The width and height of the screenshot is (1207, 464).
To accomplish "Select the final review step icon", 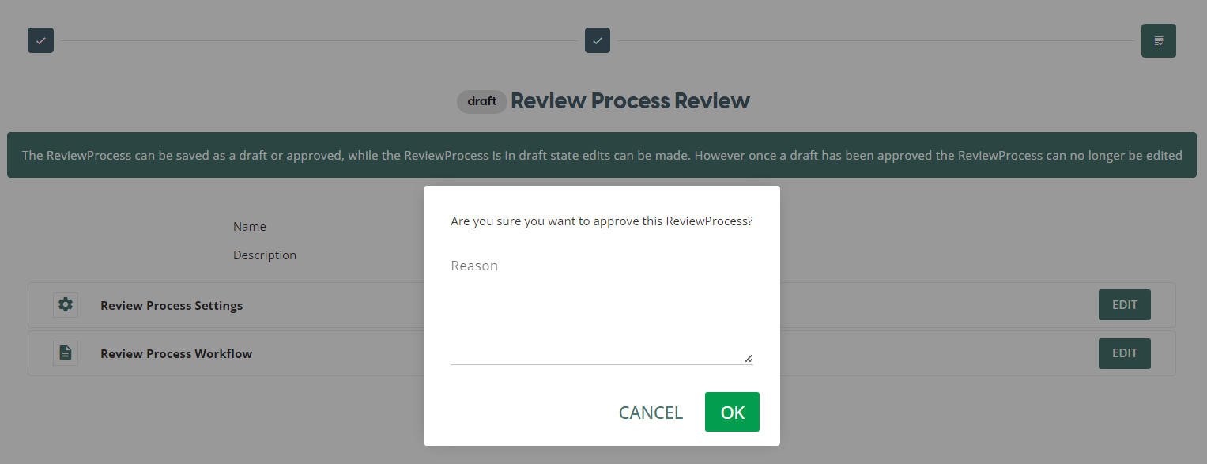I will (1158, 40).
